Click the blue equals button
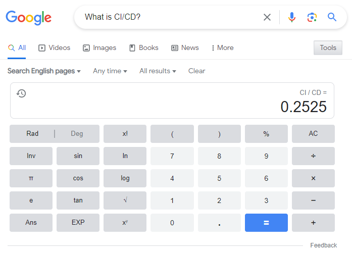The image size is (352, 253). tap(266, 223)
